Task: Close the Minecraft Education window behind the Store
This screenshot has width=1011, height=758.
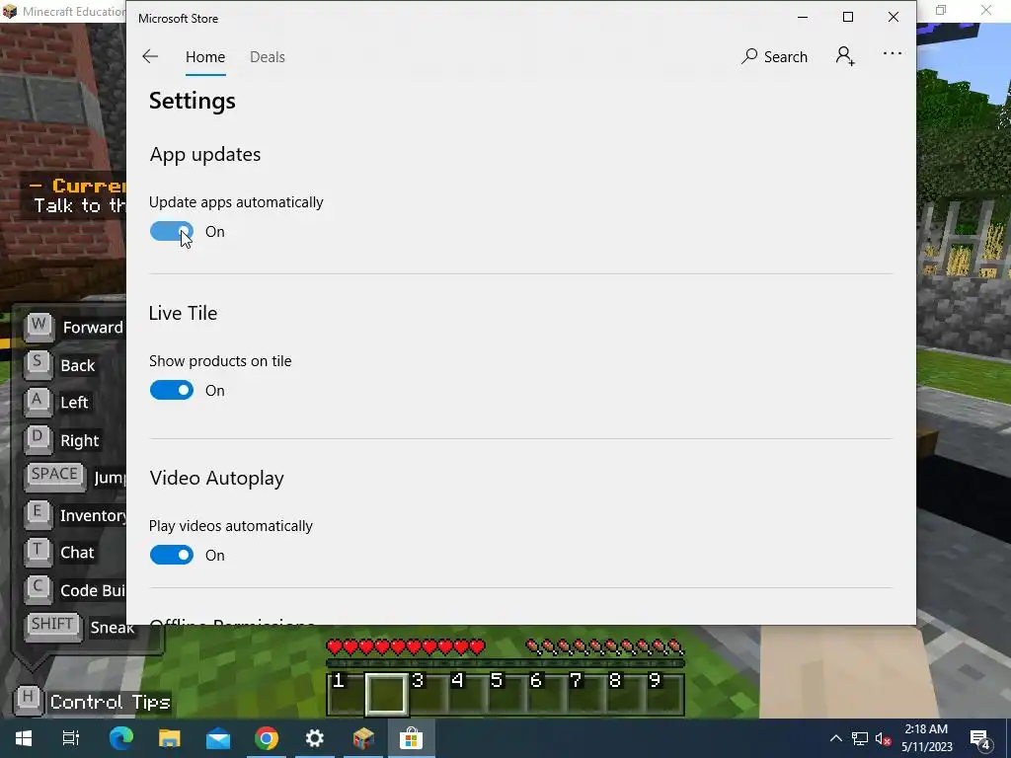Action: (986, 10)
